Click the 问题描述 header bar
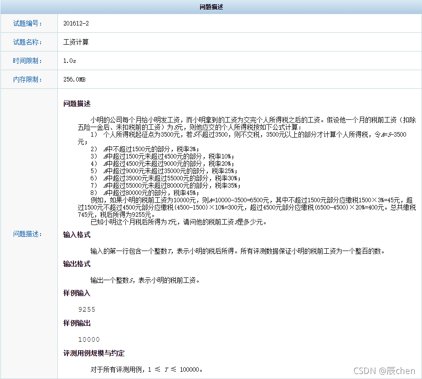This screenshot has height=379, width=422. tap(211, 7)
